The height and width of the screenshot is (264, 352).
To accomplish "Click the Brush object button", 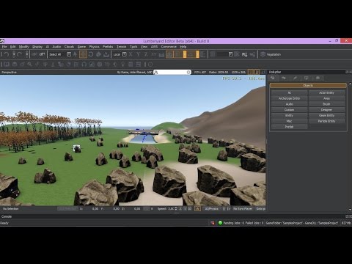I will pyautogui.click(x=326, y=104).
